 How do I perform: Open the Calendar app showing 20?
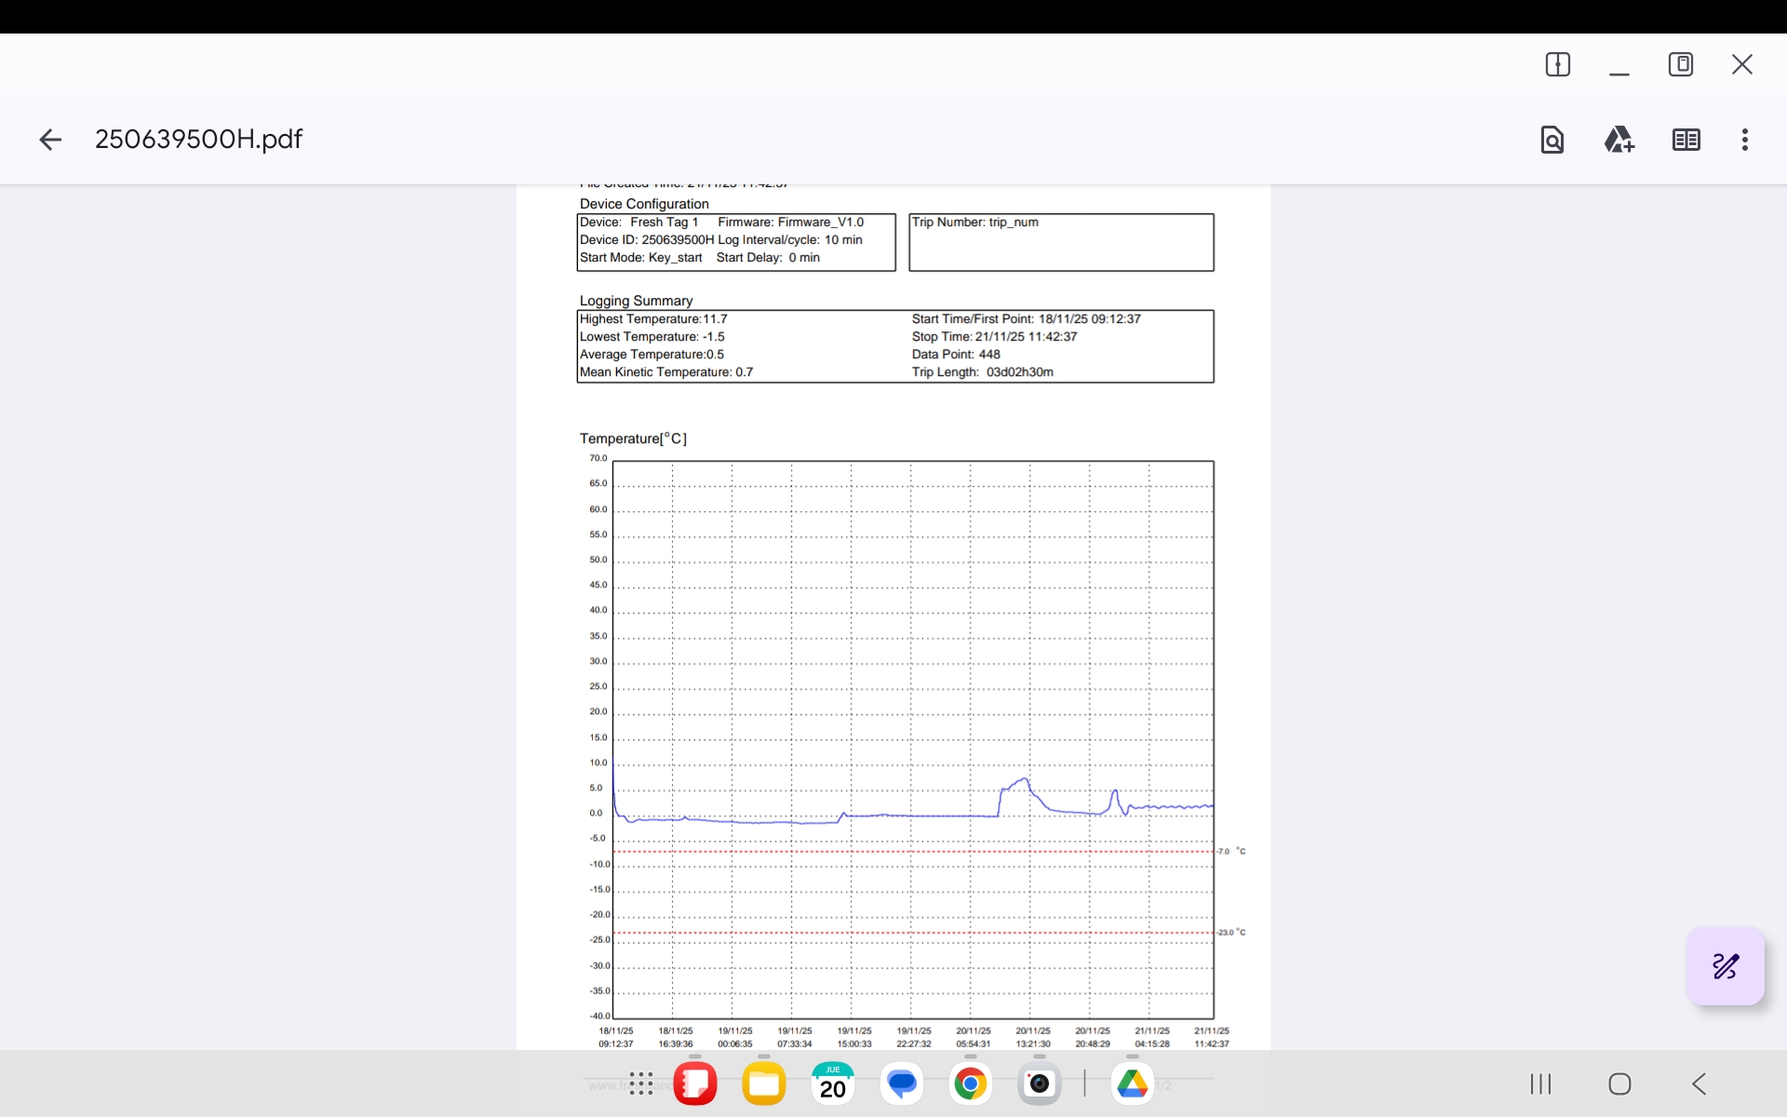pos(832,1083)
